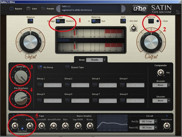Screen dimensions: 182x137
Task: Click the Bypass power icon
Action: pos(12,9)
